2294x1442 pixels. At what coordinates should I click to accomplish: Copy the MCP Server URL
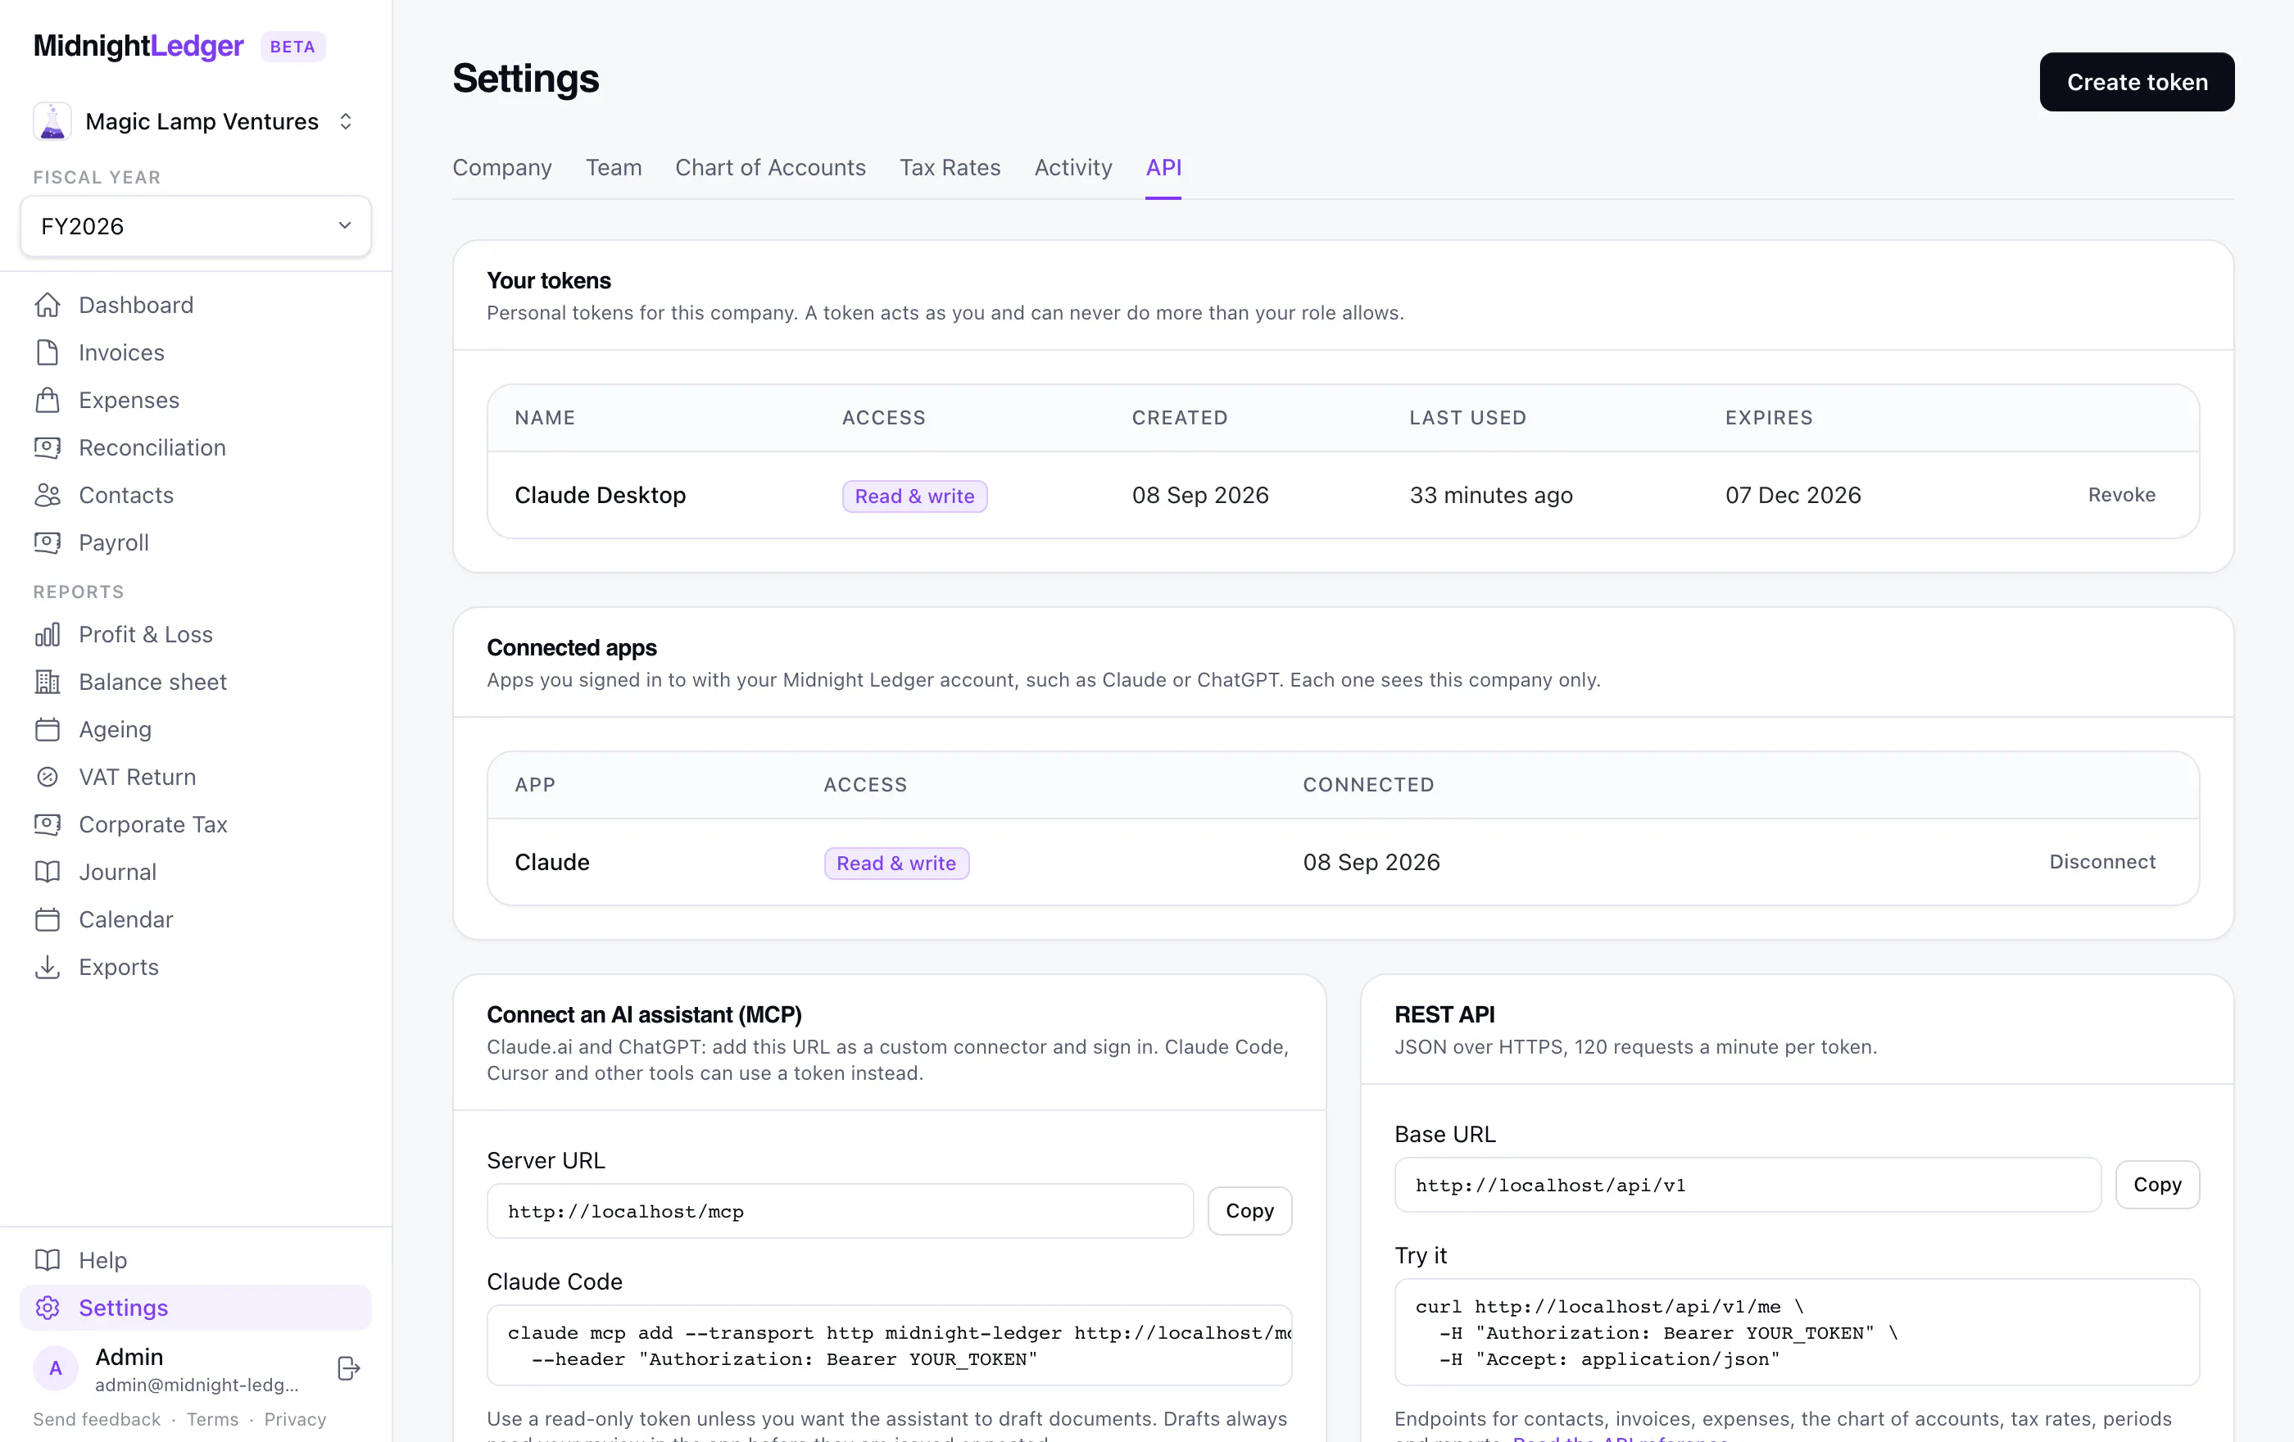point(1250,1211)
